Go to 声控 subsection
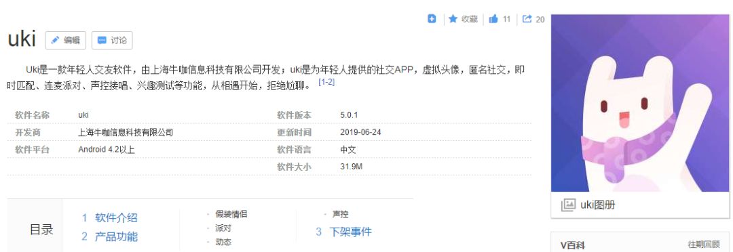The height and width of the screenshot is (252, 733). [x=340, y=214]
